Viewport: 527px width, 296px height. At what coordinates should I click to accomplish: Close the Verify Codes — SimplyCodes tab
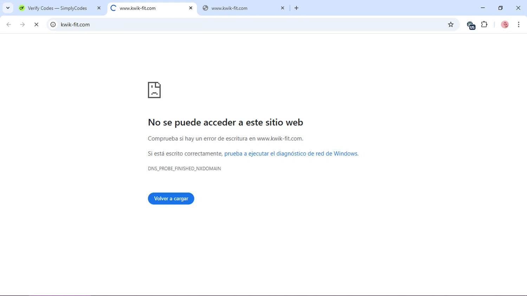coord(99,8)
